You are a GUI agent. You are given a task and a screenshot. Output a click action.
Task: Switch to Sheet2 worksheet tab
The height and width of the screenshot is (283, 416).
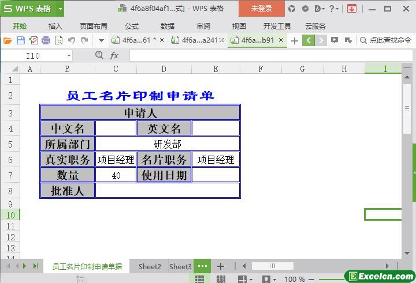click(150, 266)
